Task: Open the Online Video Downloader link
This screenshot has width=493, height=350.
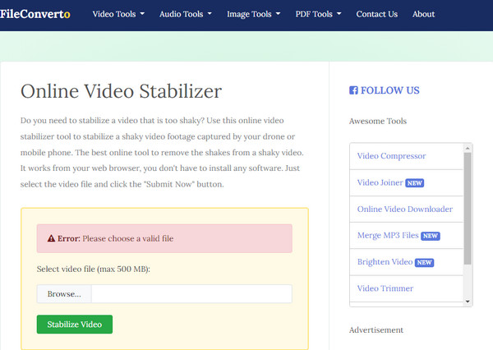Action: pos(404,210)
